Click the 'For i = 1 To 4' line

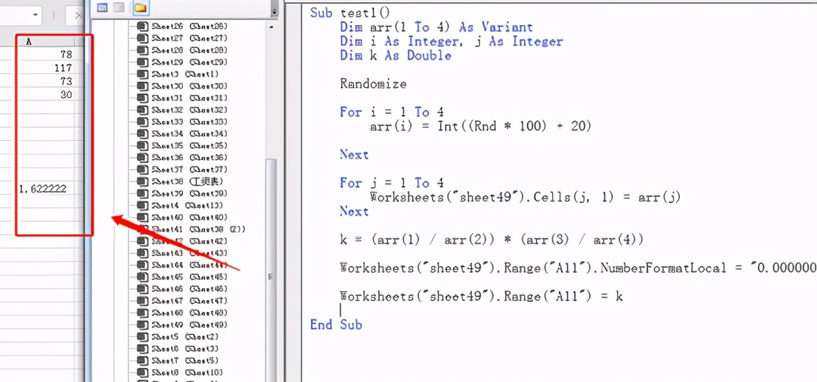click(392, 112)
